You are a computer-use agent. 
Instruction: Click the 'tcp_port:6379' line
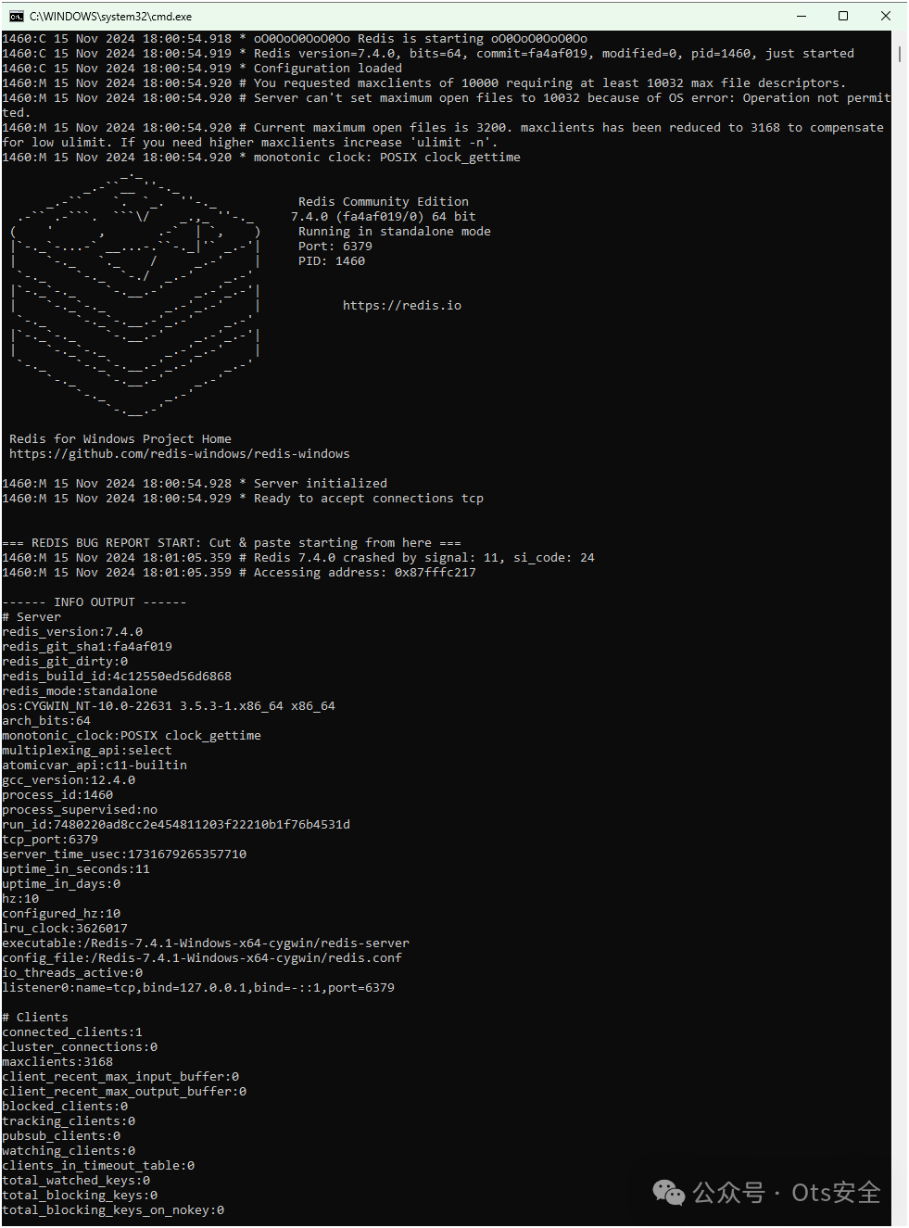(50, 840)
